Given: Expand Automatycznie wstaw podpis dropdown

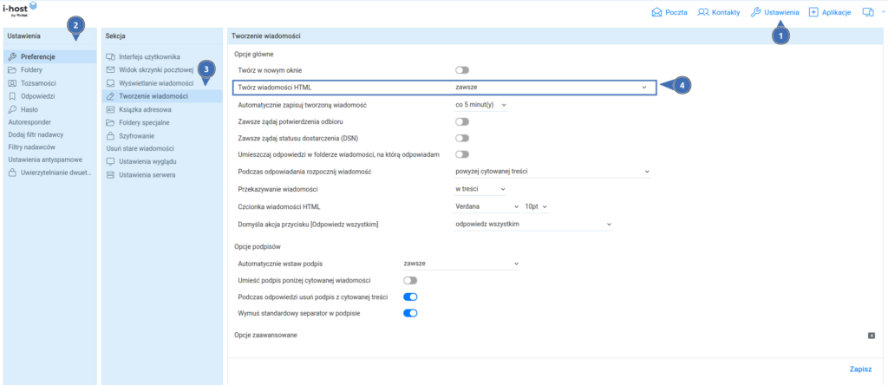Looking at the screenshot, I should click(460, 264).
